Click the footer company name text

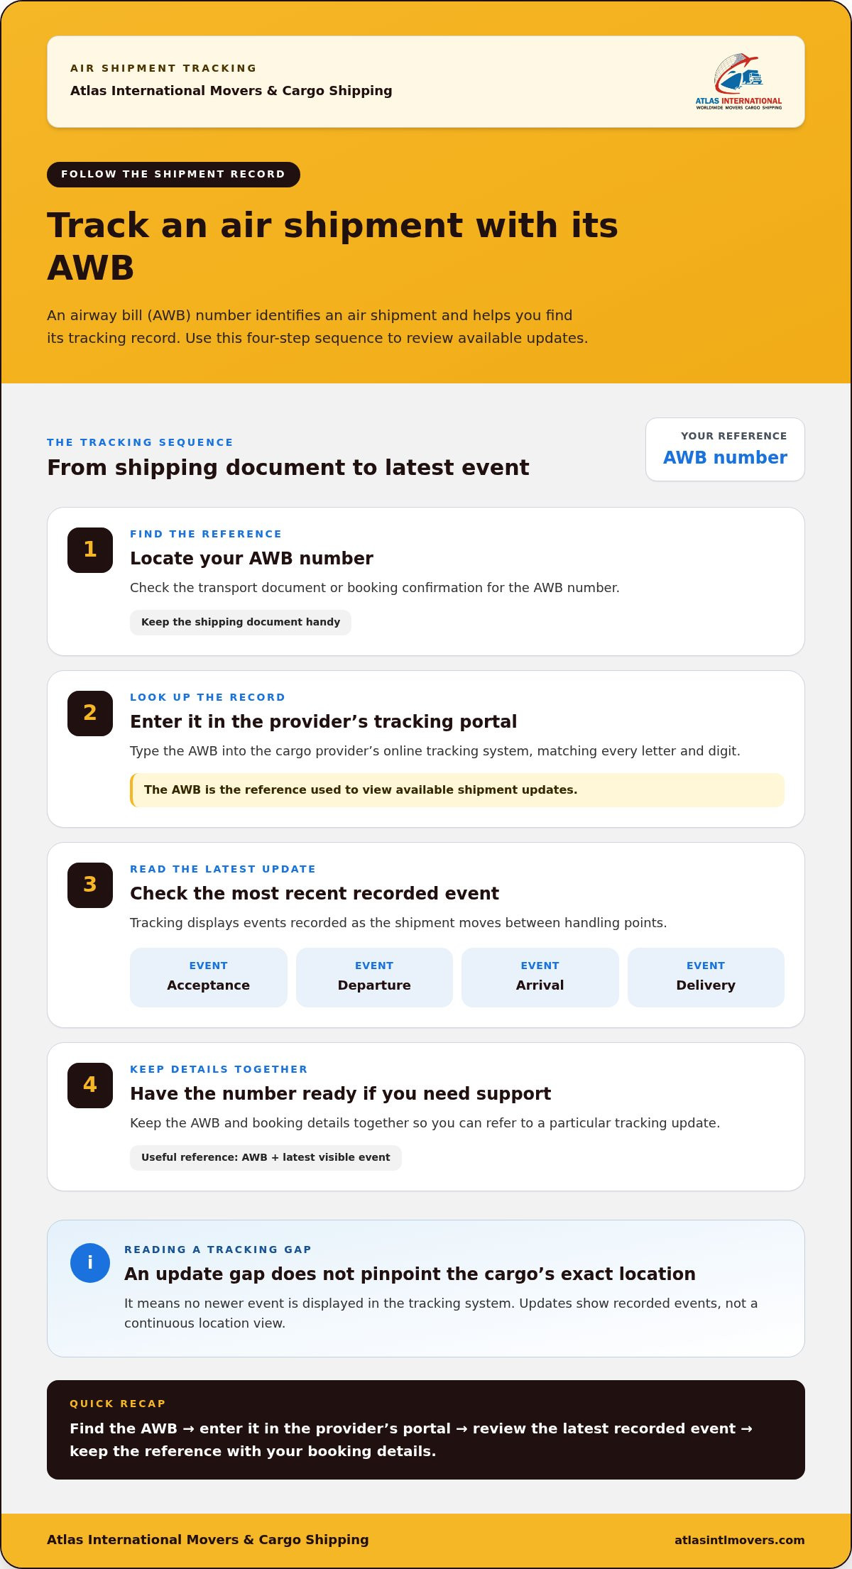pos(208,1540)
